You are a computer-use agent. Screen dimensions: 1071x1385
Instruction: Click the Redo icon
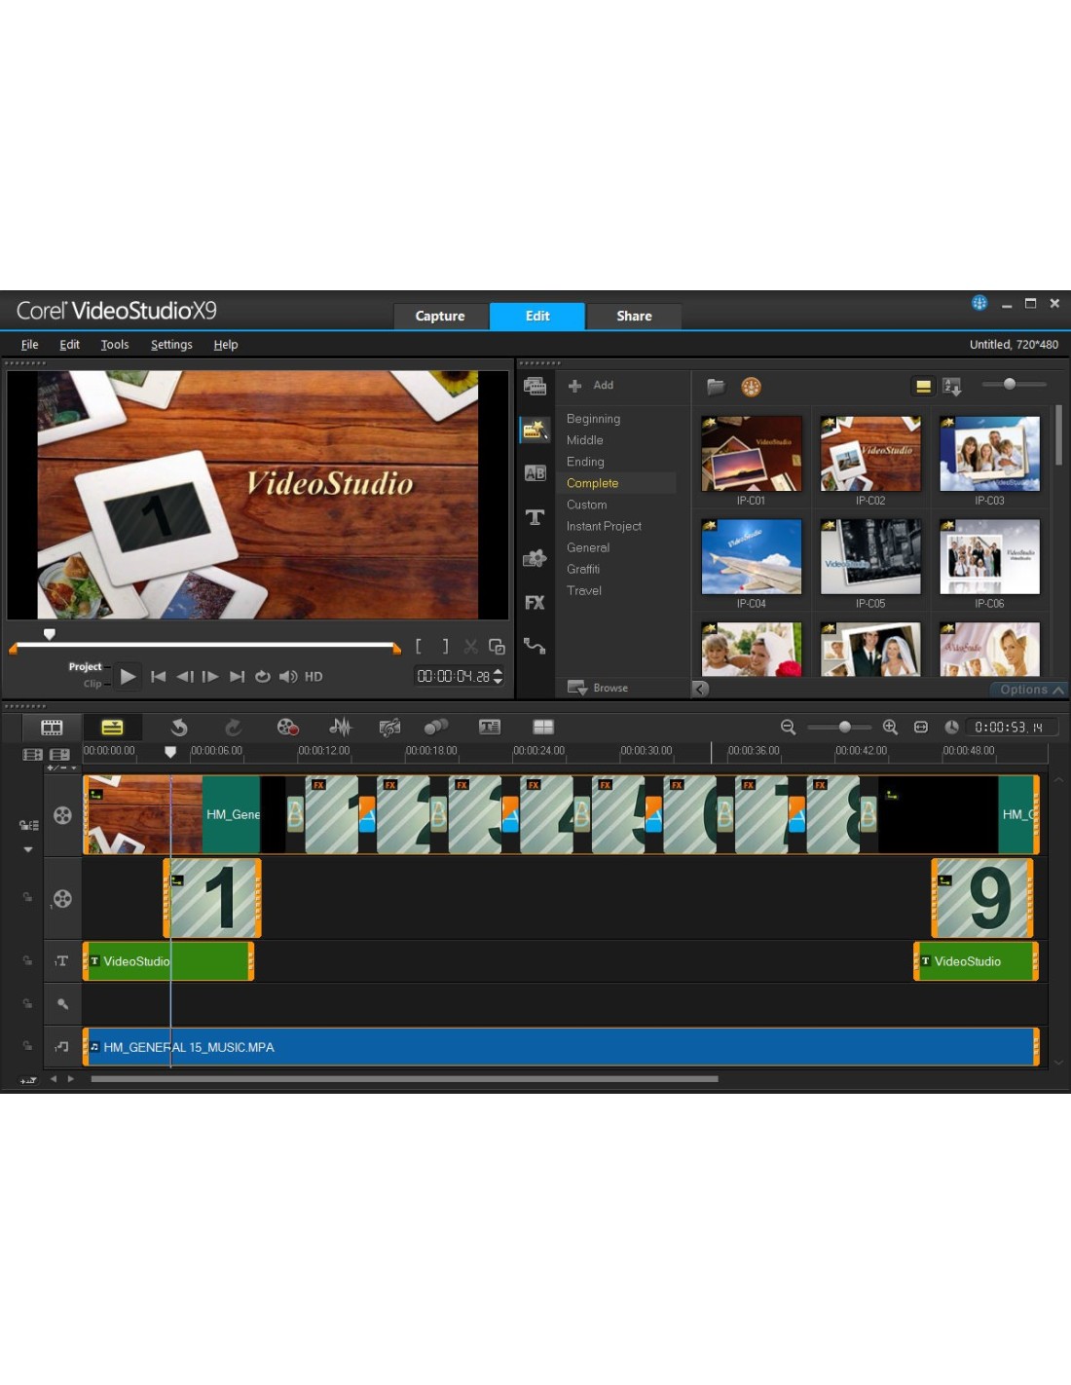(x=233, y=728)
